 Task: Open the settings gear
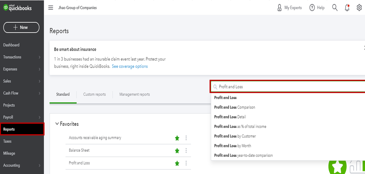click(359, 8)
